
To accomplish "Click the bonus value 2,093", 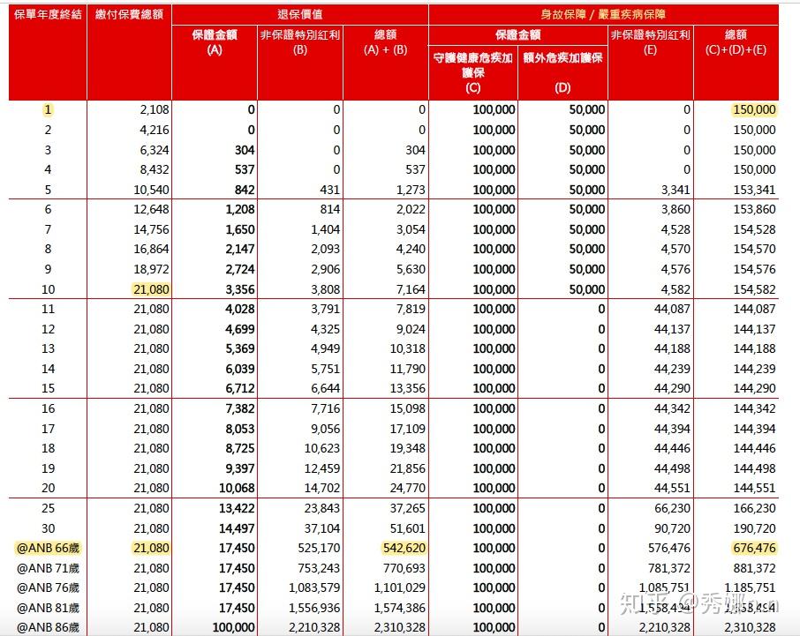I will 326,249.
